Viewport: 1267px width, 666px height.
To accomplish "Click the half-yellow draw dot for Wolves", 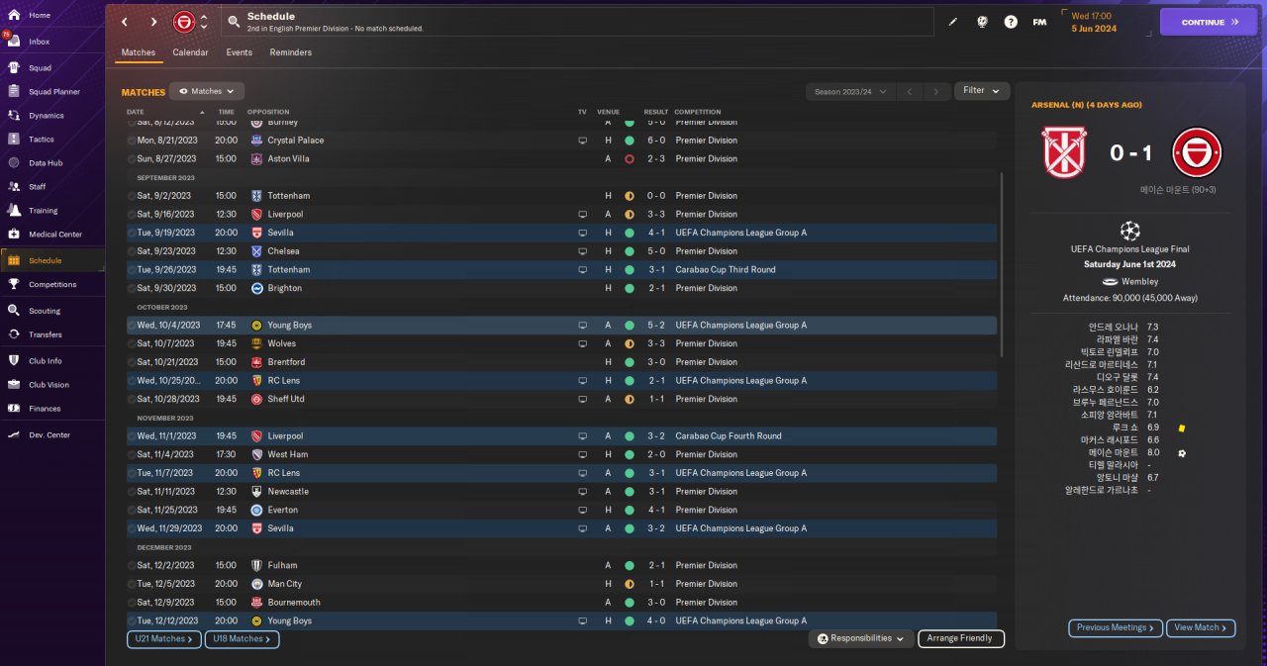I will [x=629, y=343].
